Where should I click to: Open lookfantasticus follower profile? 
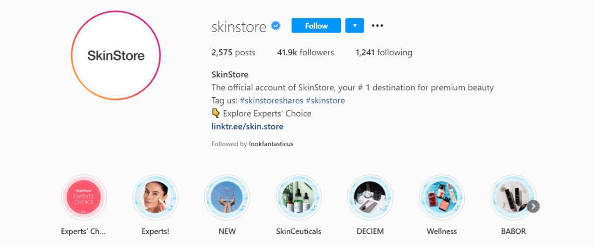click(x=271, y=144)
